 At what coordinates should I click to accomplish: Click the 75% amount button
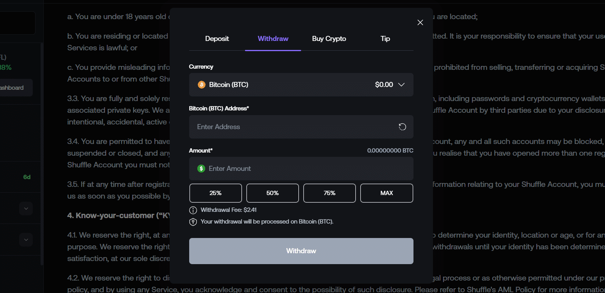(329, 193)
